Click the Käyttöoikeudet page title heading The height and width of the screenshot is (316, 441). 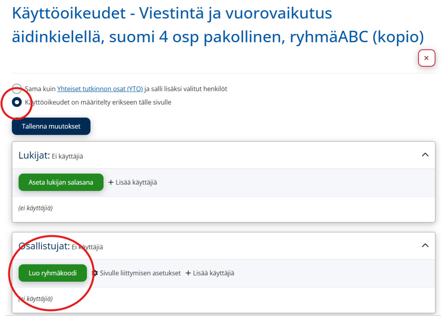[218, 25]
